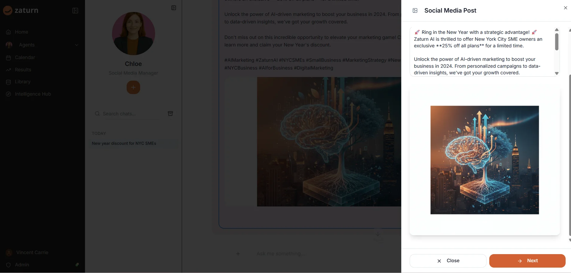The height and width of the screenshot is (273, 571).
Task: Open the Library panel
Action: click(23, 82)
